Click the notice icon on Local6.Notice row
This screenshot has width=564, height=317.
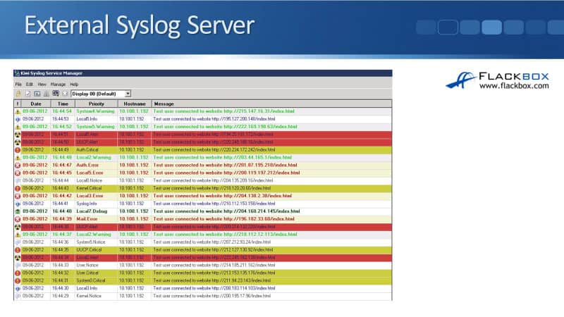[18, 180]
